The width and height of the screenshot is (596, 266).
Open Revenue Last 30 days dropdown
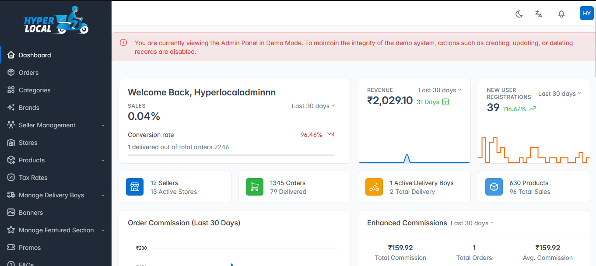pos(440,90)
